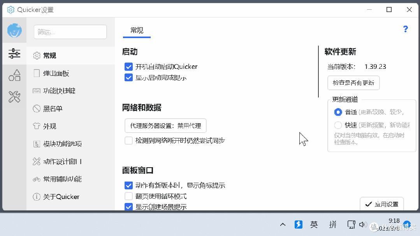
Task: Select the 快速 update channel radio button
Action: click(x=338, y=125)
